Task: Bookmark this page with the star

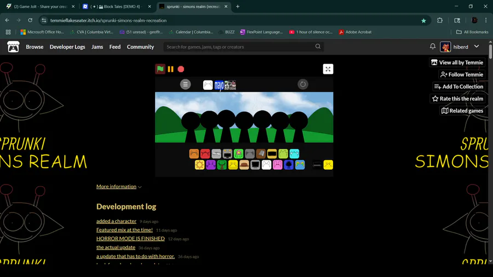Action: (423, 20)
